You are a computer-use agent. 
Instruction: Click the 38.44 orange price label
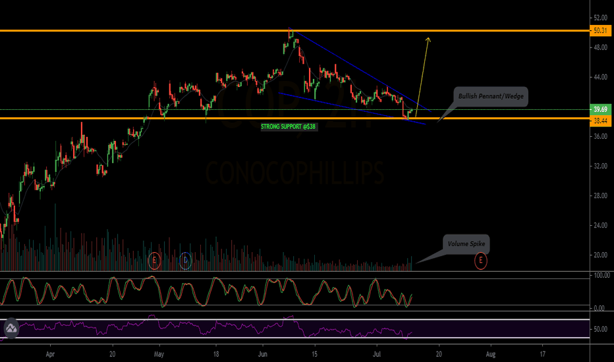[x=600, y=121]
